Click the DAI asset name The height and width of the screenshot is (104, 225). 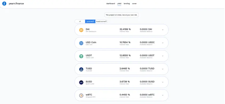pos(88,29)
